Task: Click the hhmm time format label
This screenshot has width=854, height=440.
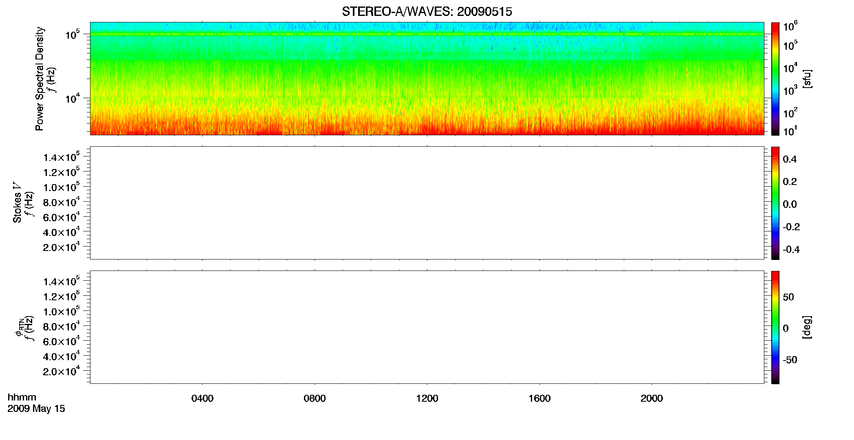Action: pyautogui.click(x=22, y=398)
